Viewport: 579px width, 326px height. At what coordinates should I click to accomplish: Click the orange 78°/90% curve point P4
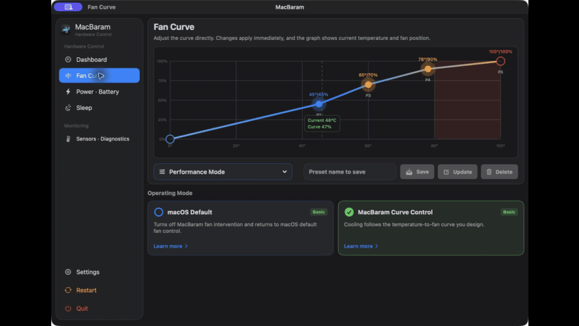pos(428,69)
